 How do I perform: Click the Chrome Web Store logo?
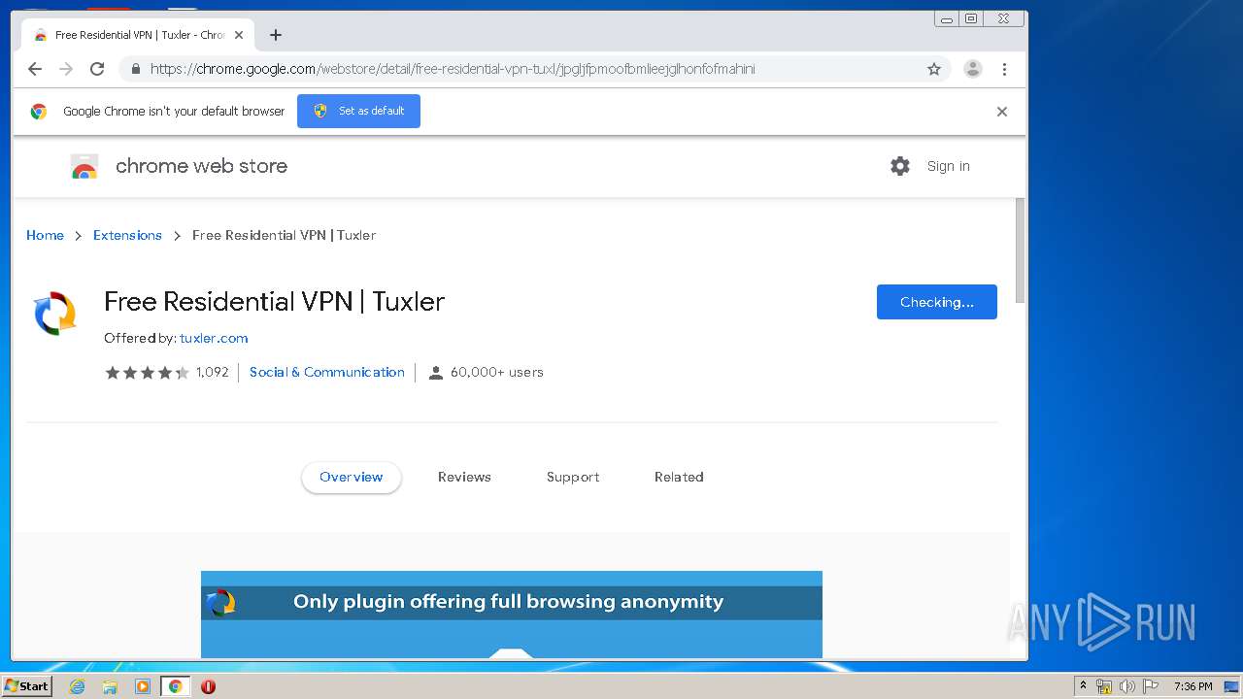(x=84, y=167)
